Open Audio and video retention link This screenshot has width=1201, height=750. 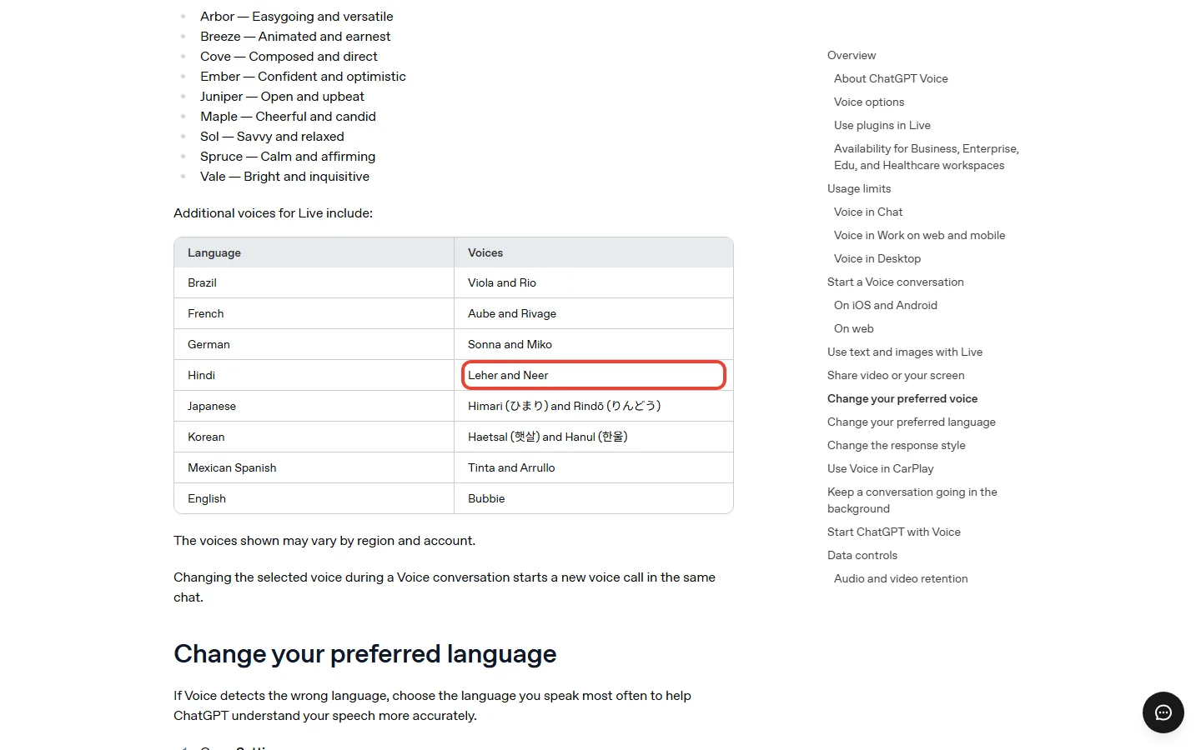901,578
